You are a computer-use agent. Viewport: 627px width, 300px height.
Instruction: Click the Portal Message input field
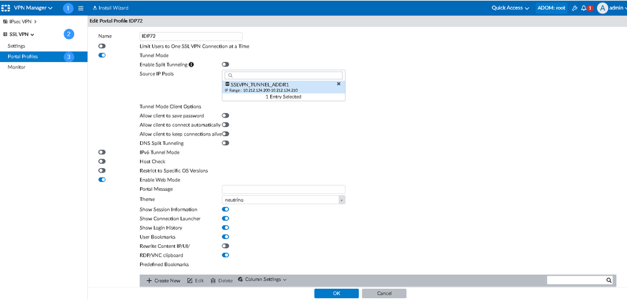283,189
